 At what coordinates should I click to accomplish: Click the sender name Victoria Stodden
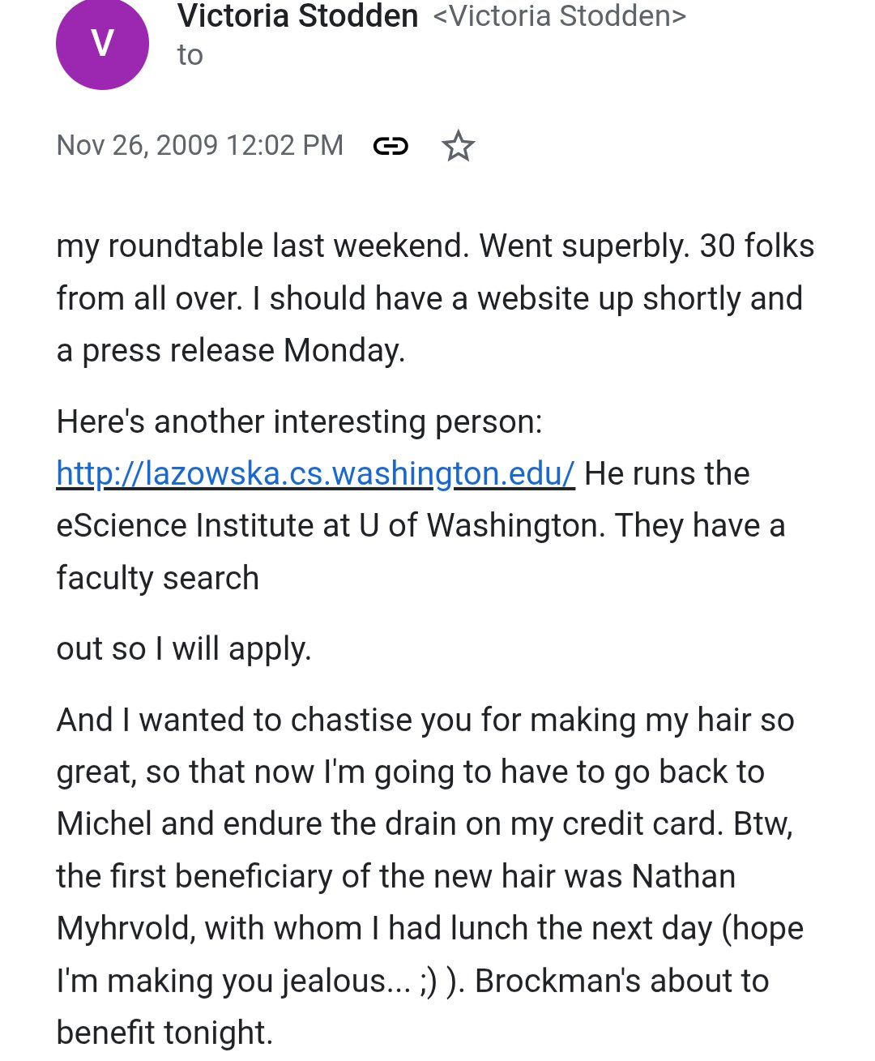(297, 16)
